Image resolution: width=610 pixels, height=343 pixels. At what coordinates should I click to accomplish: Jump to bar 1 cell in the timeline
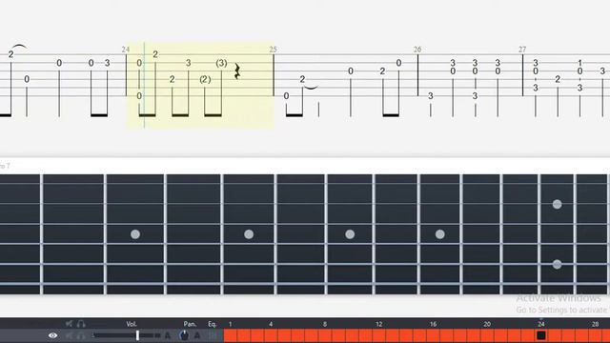point(231,335)
